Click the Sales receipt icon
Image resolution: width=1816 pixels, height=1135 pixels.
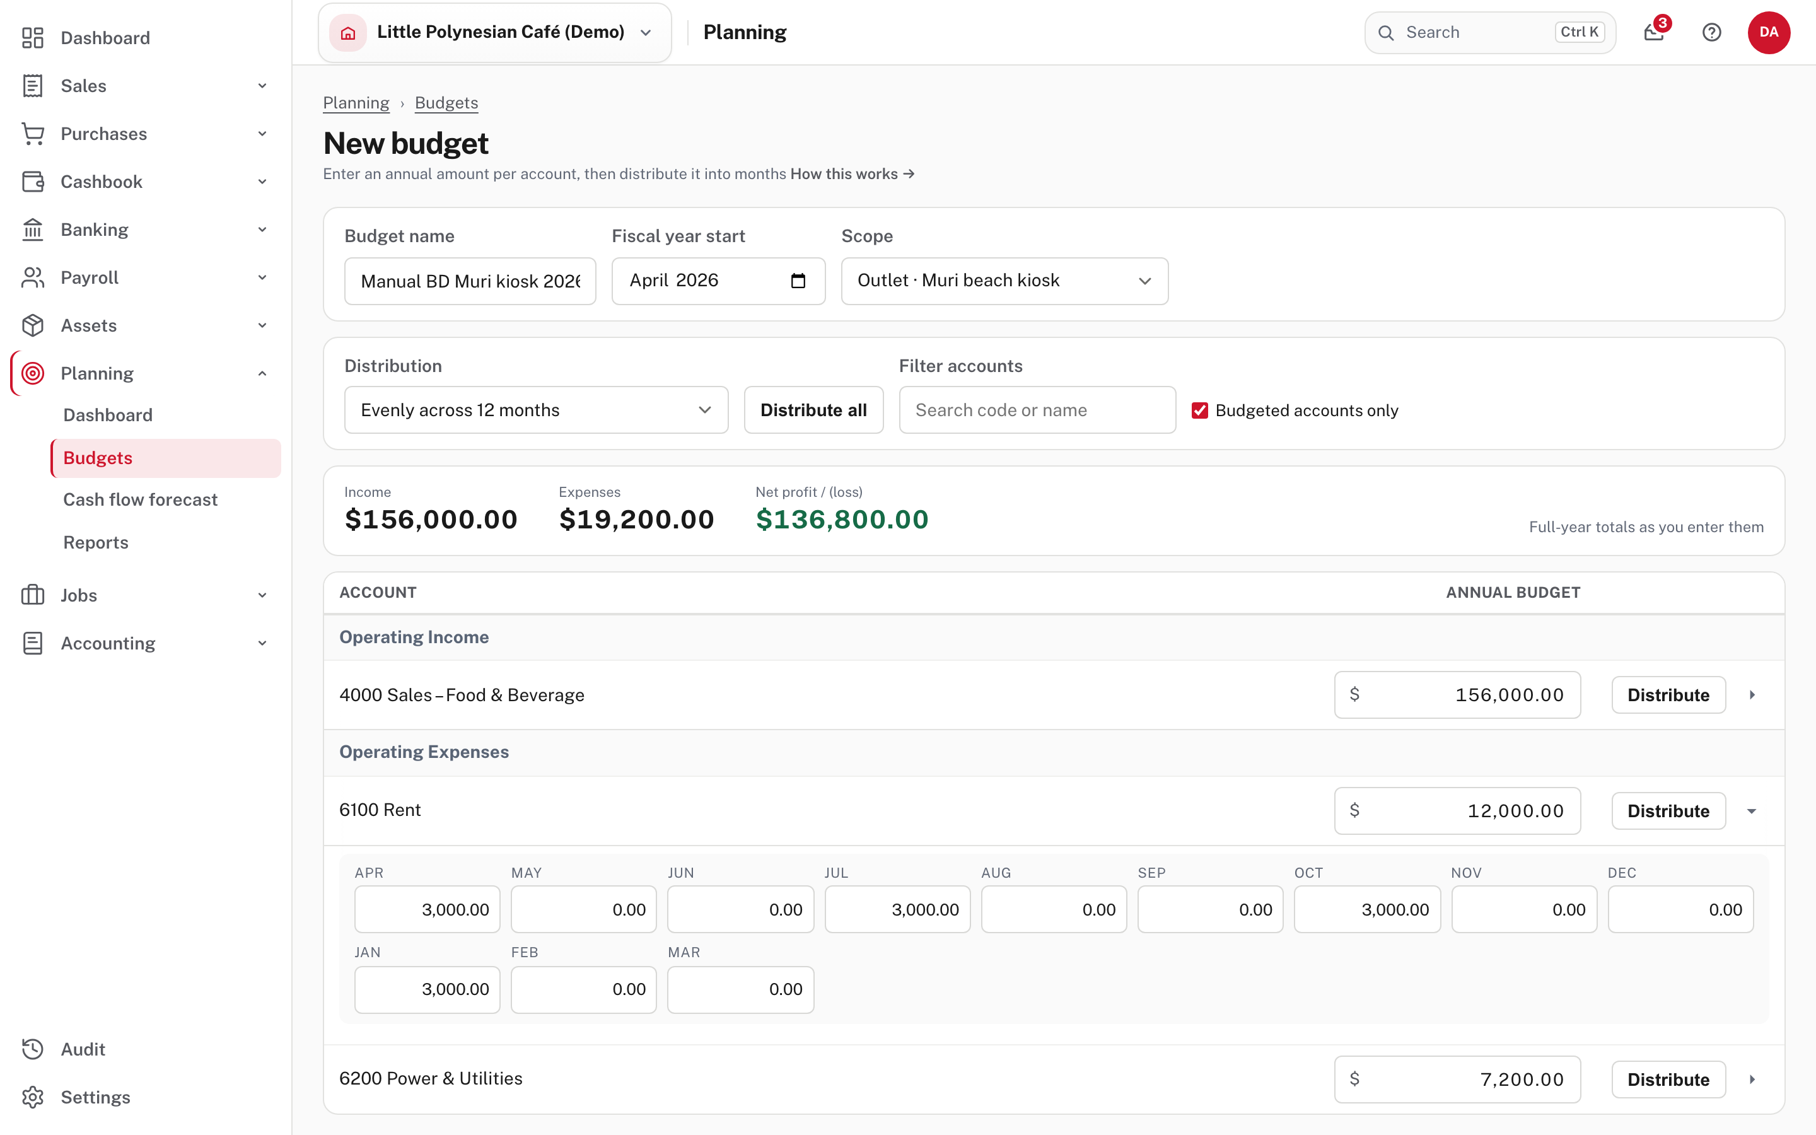[x=32, y=86]
